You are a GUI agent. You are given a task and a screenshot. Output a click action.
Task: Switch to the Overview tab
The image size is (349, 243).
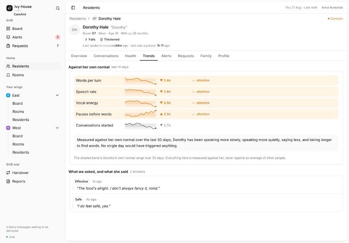(x=79, y=56)
